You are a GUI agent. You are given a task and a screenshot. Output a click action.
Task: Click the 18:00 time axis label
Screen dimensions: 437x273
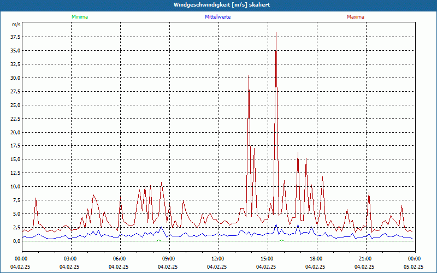pyautogui.click(x=316, y=258)
